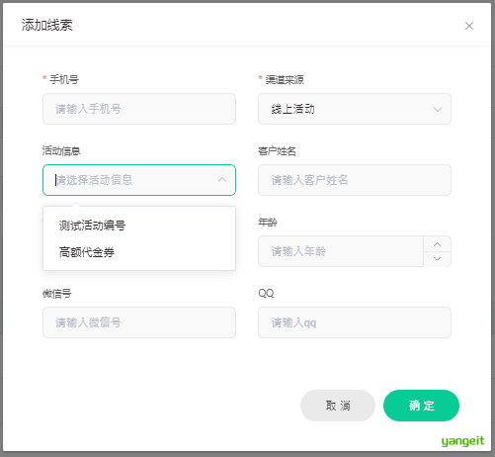Click the QQ input field
This screenshot has height=457, width=495.
[x=355, y=322]
